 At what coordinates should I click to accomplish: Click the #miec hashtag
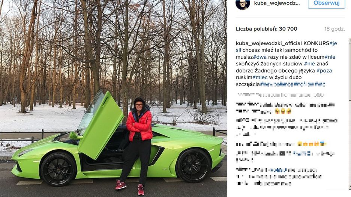click(260, 77)
